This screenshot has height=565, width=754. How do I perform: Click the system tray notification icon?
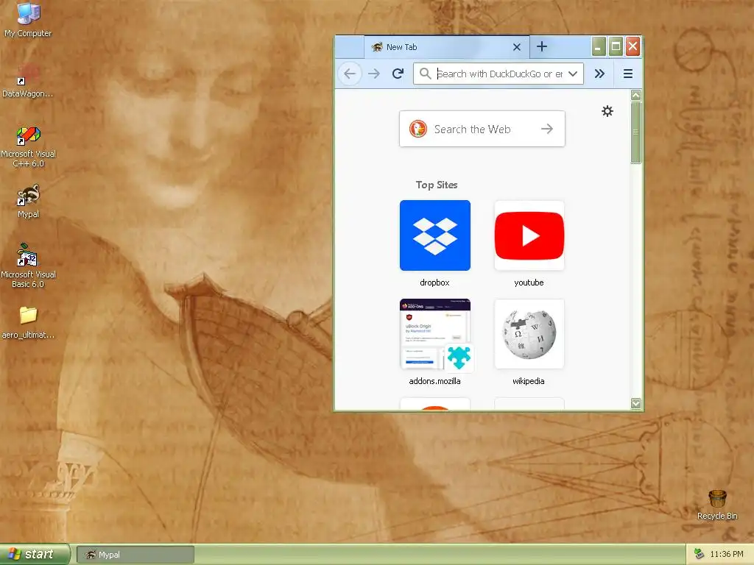pos(699,555)
